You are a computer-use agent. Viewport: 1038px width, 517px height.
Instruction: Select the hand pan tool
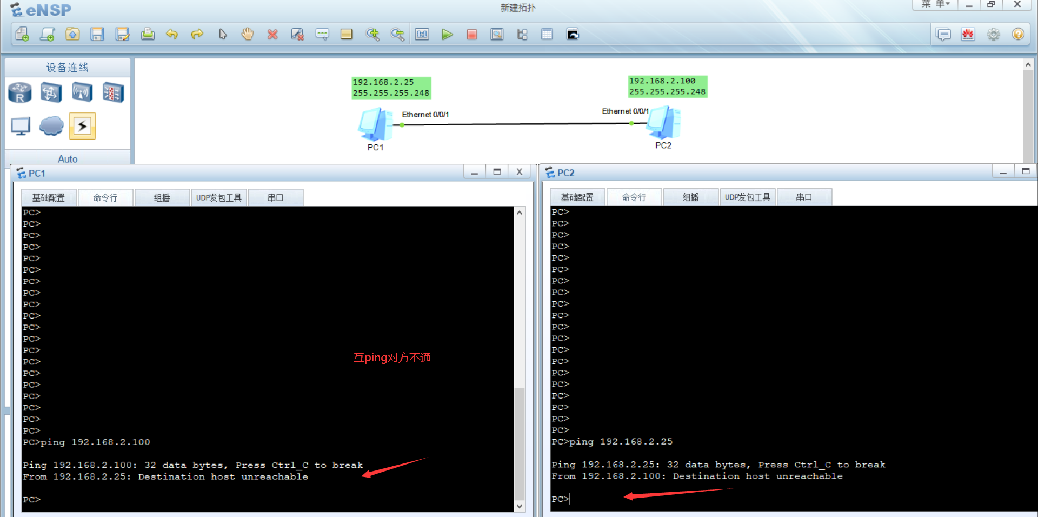pyautogui.click(x=248, y=35)
